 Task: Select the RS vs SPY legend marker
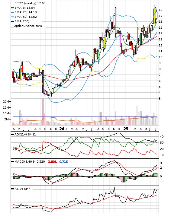pyautogui.click(x=12, y=189)
